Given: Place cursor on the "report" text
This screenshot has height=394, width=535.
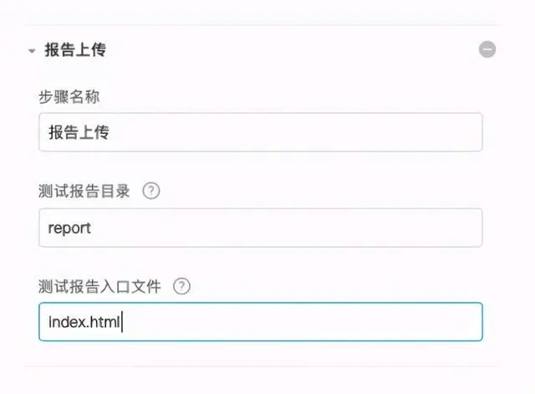Looking at the screenshot, I should tap(70, 228).
